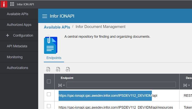The image size is (192, 109).
Task: Click the Infor IONAPI header title
Action: tap(62, 16)
